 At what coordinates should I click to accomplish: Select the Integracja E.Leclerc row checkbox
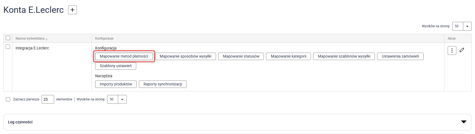coord(8,47)
